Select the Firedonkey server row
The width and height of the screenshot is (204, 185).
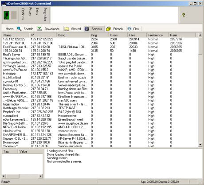tap(100, 89)
